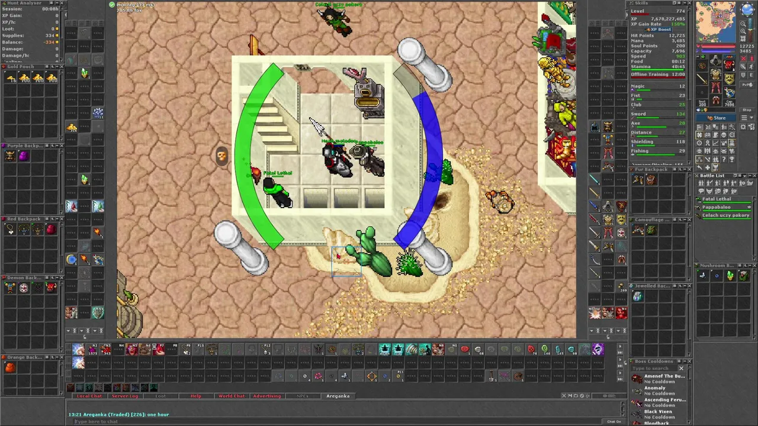Zoom in on the minimap
758x426 pixels.
tap(743, 31)
